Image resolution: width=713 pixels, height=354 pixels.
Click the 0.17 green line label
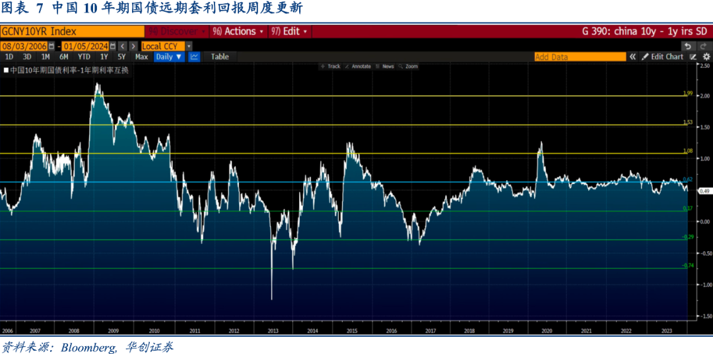click(x=688, y=208)
